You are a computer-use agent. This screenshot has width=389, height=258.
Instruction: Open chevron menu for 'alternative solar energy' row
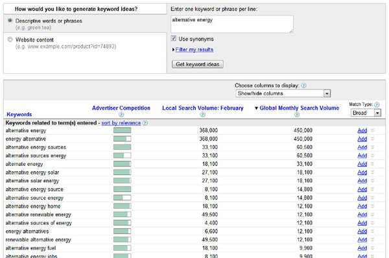372,181
